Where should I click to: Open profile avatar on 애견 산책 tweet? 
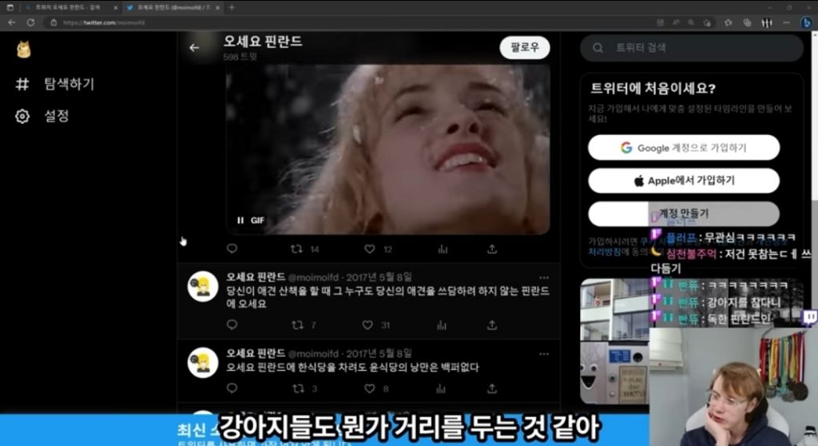(203, 286)
